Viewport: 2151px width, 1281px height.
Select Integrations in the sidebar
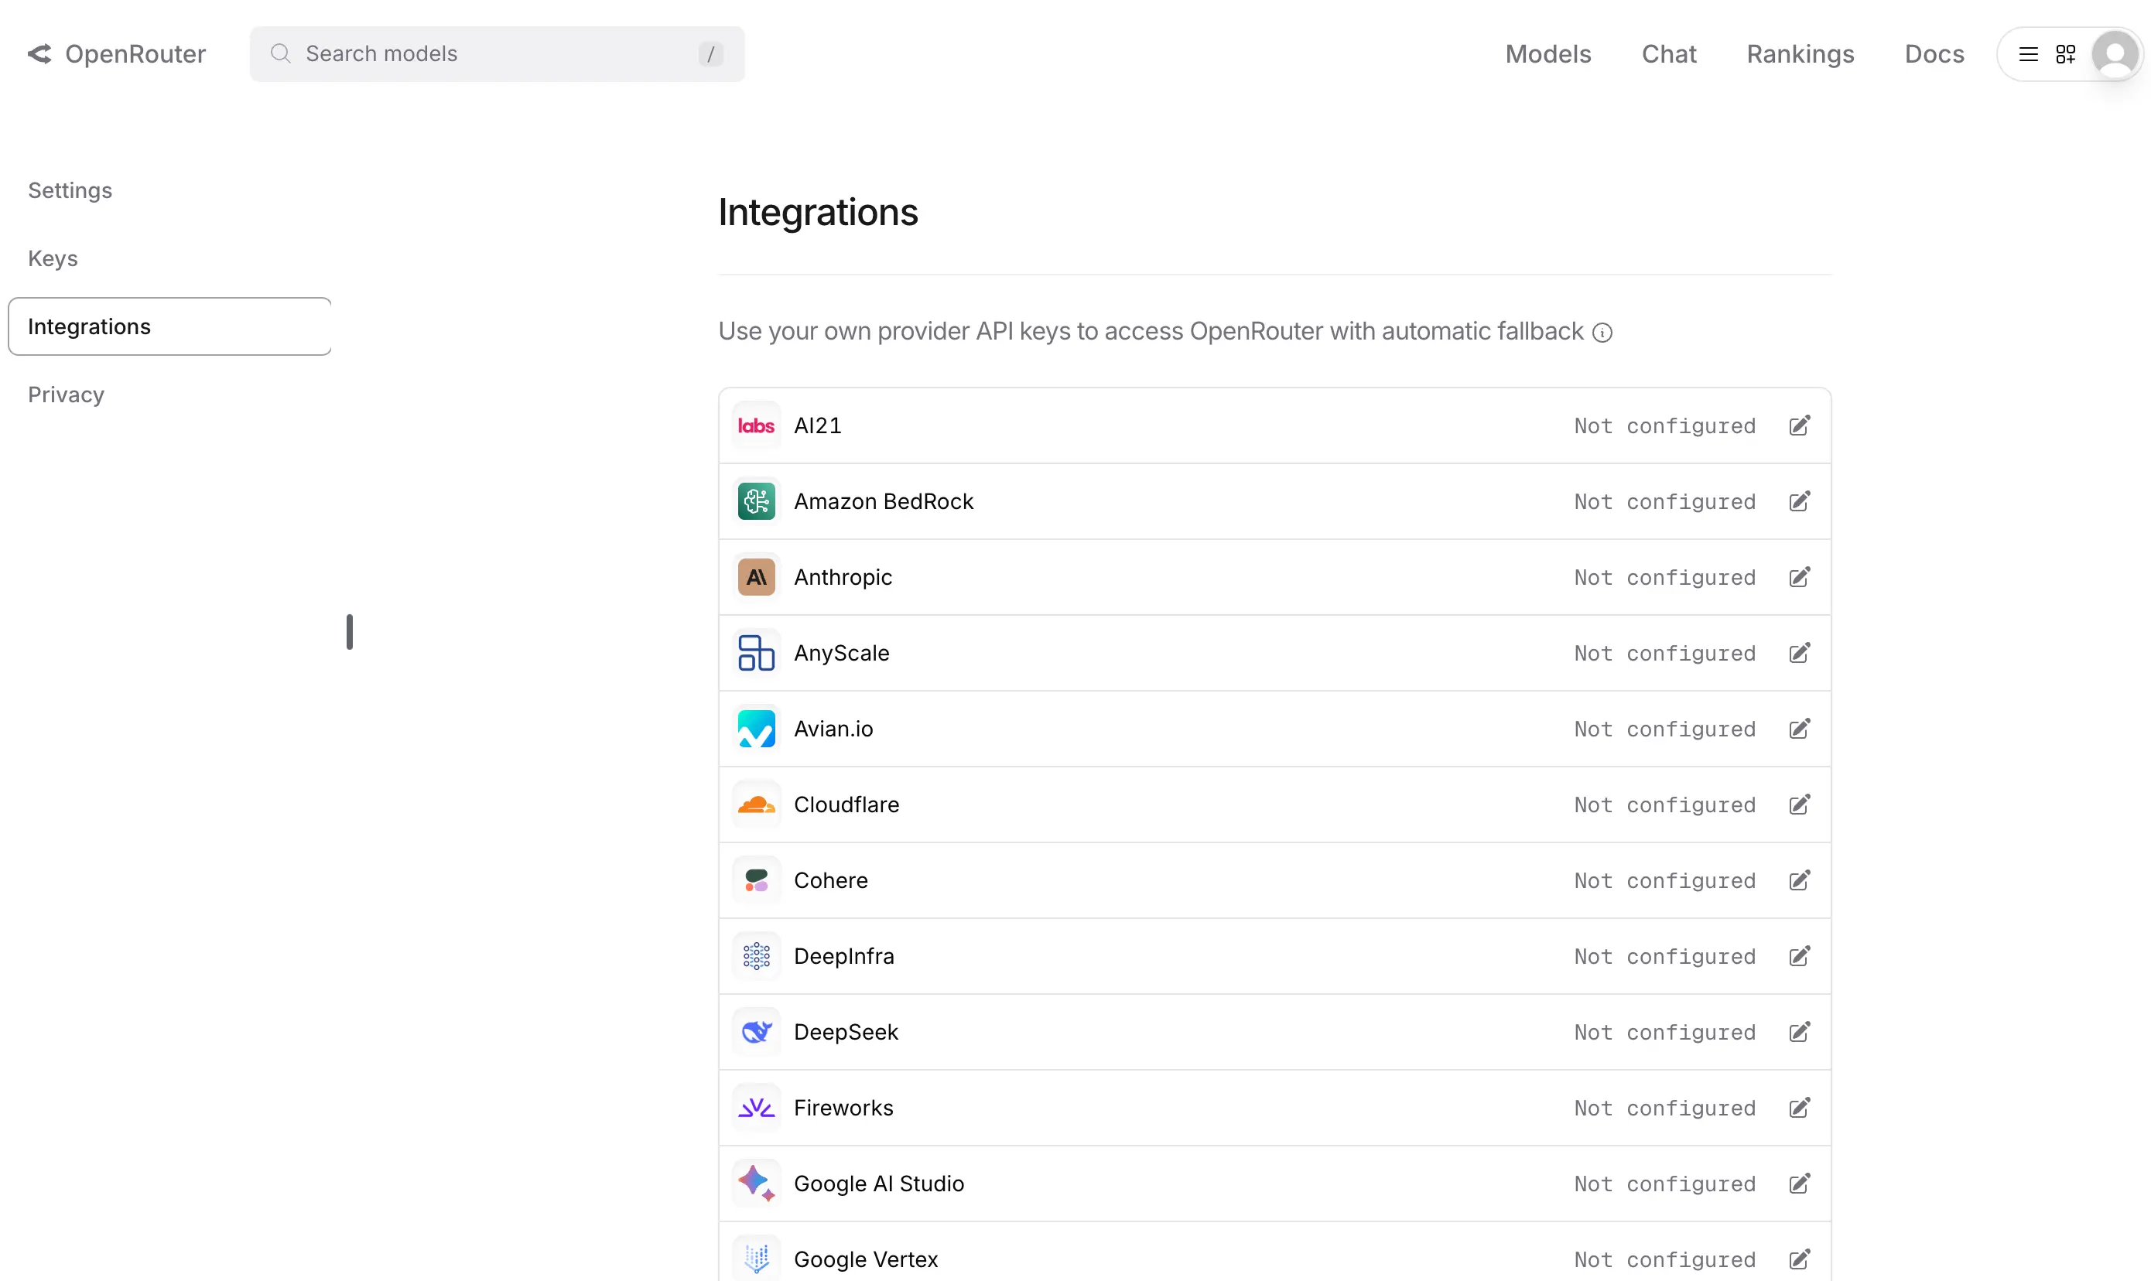click(170, 326)
